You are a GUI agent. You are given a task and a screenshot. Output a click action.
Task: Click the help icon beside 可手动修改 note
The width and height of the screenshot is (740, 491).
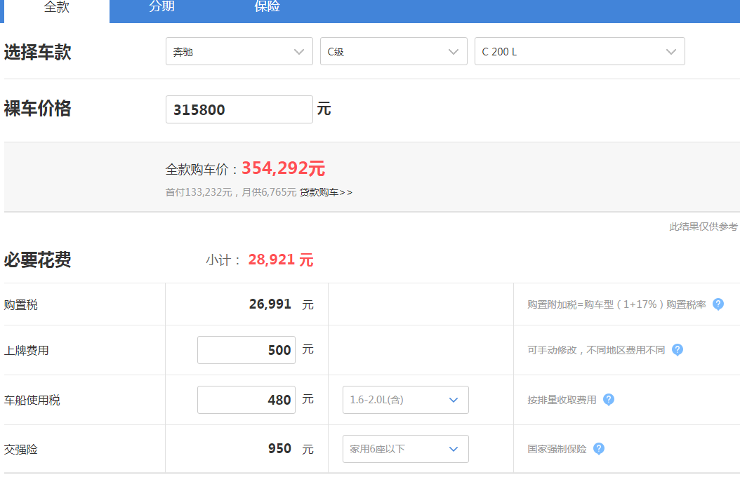[x=678, y=350]
